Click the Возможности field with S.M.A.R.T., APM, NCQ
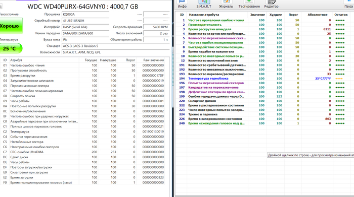This screenshot has width=354, height=197. [116, 52]
